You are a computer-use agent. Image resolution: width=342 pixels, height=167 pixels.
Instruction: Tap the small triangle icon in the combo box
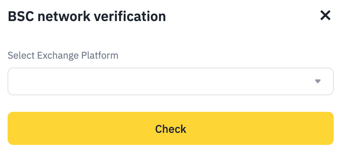(x=318, y=81)
